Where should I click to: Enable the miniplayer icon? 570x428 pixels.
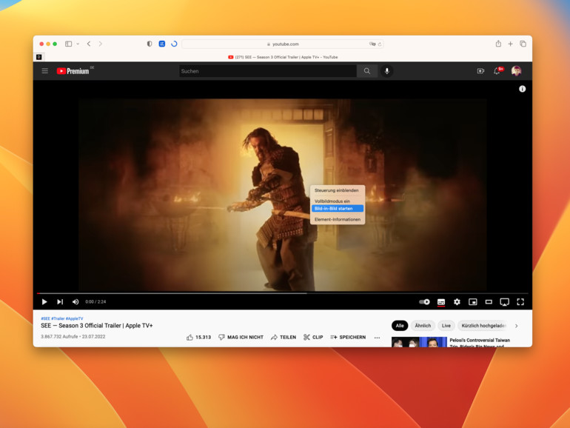472,302
